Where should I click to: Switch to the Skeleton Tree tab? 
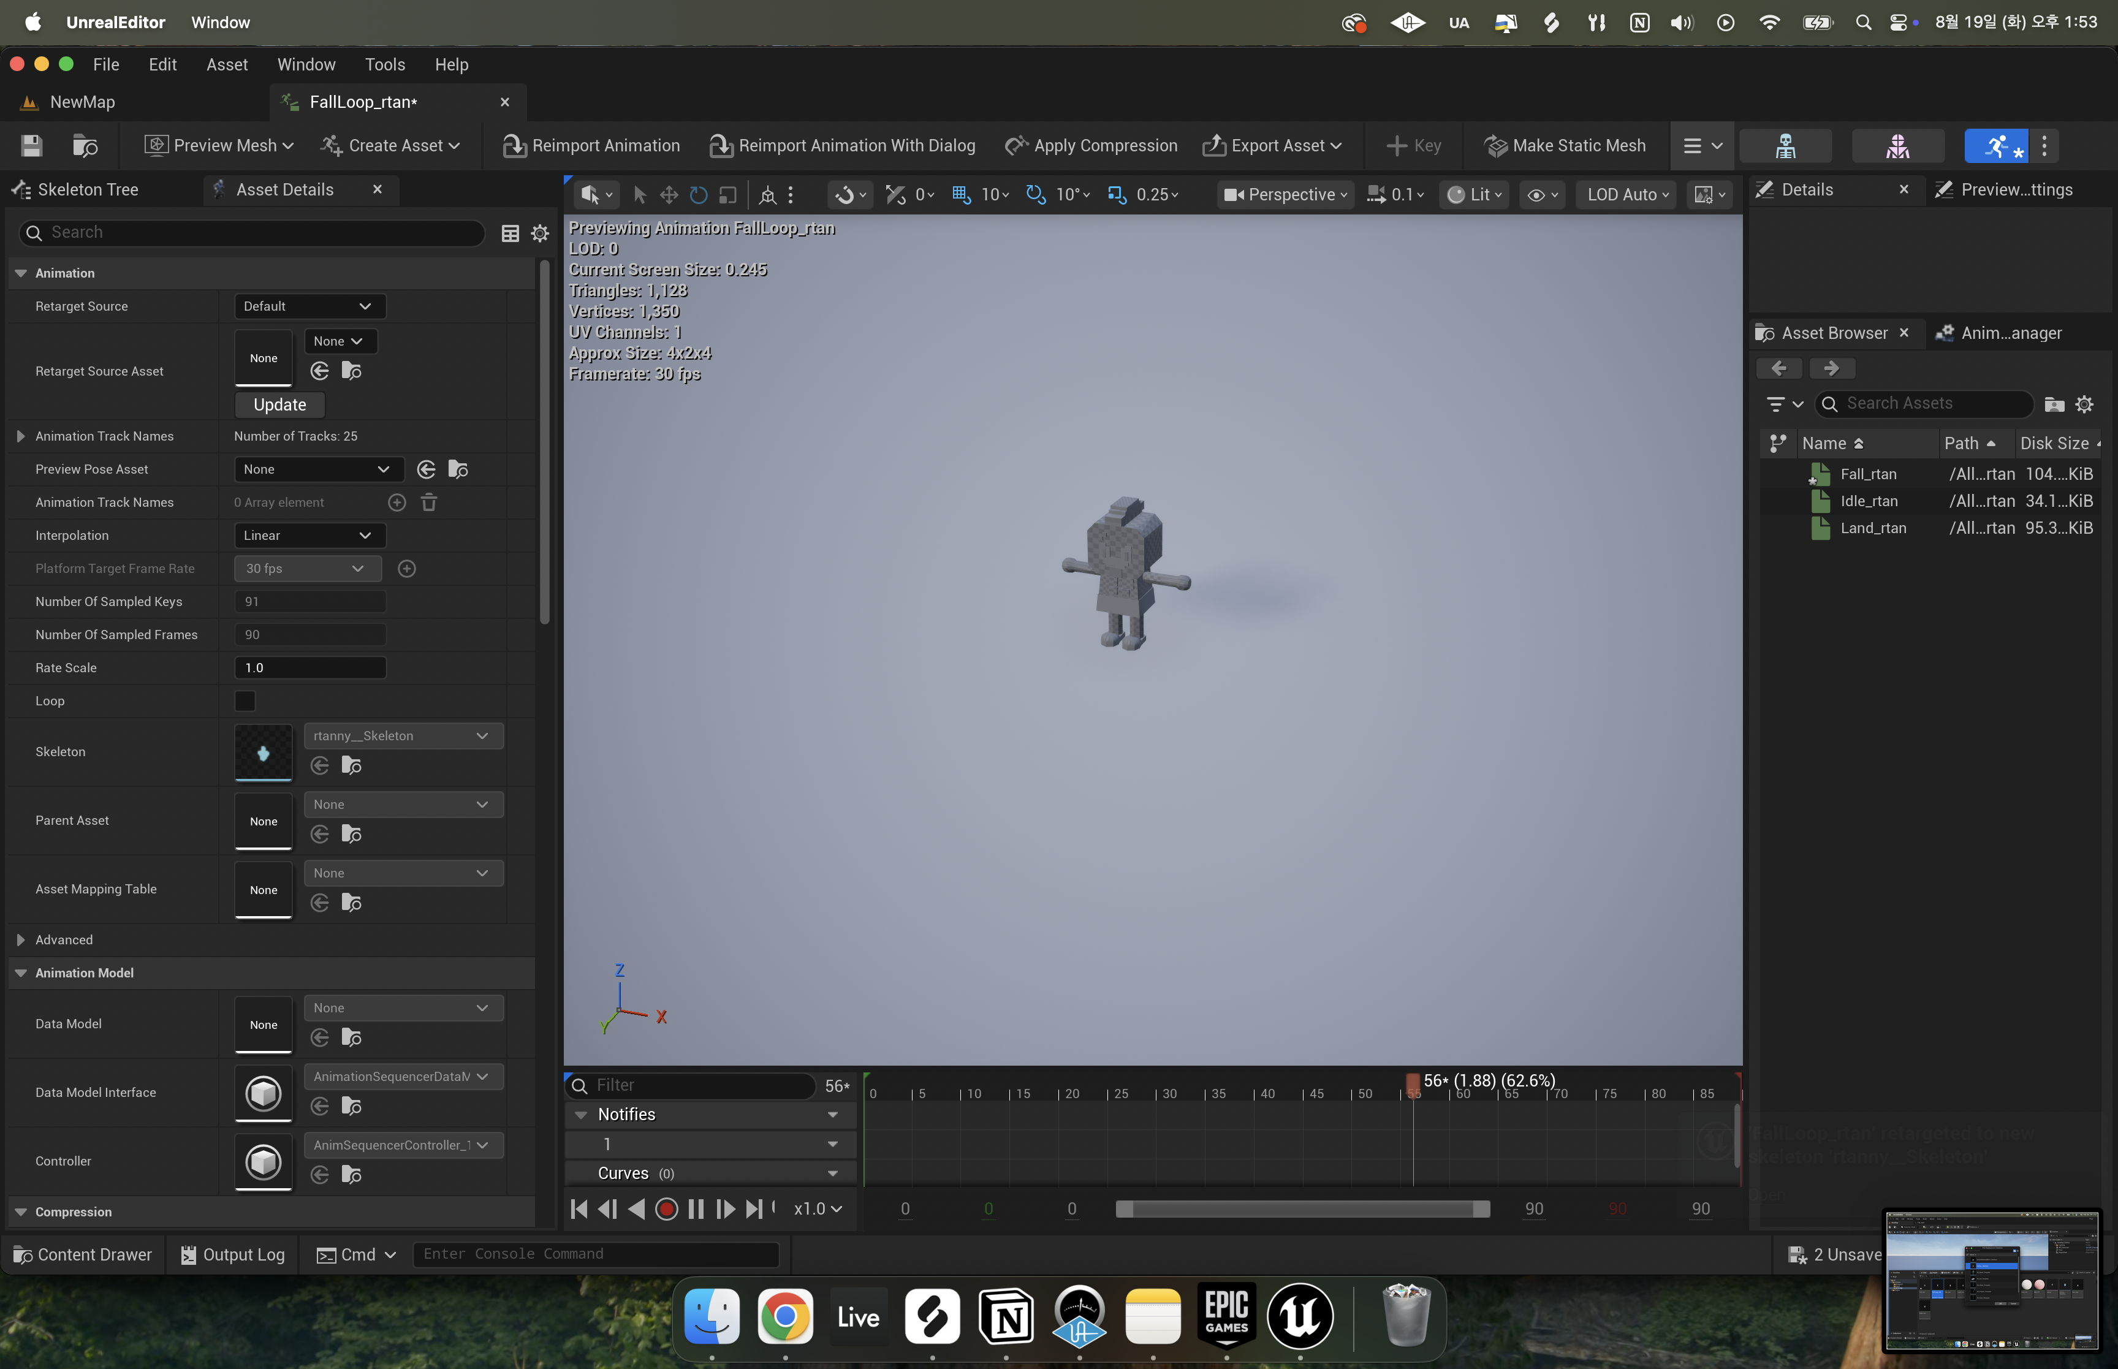pos(87,190)
